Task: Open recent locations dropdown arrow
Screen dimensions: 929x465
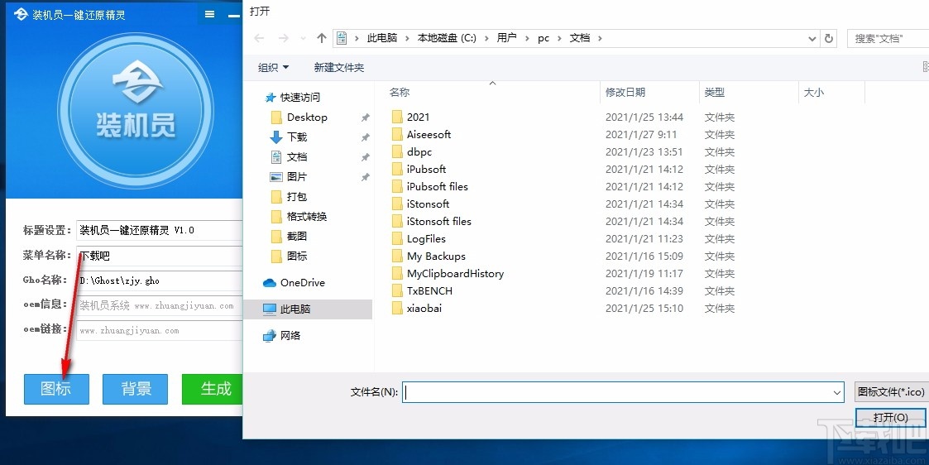Action: tap(303, 39)
